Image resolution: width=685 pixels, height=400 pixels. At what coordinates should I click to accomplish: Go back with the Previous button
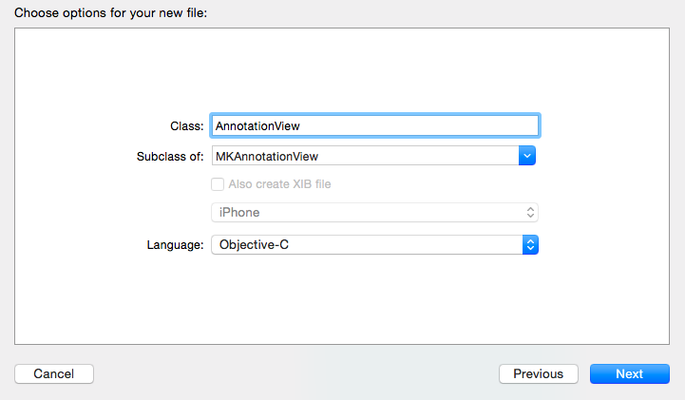point(539,374)
